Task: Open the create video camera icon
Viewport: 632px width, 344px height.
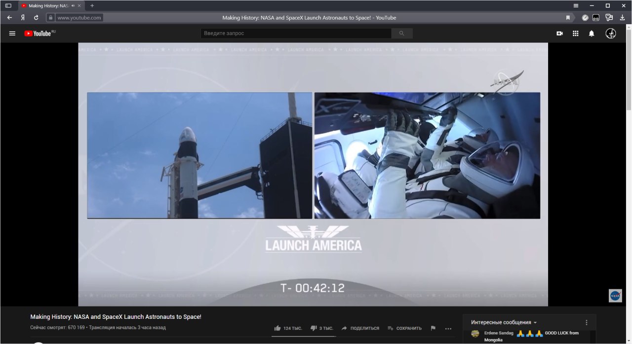Action: [x=559, y=34]
